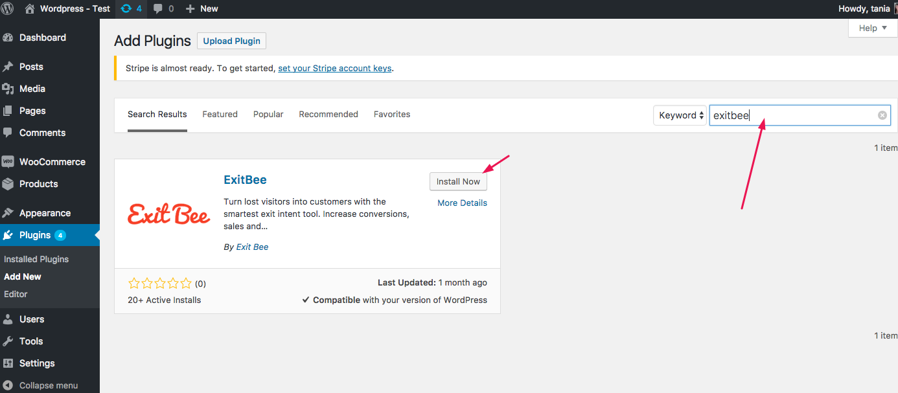Click the '20+ Active Installs' text
Image resolution: width=898 pixels, height=393 pixels.
(x=165, y=300)
